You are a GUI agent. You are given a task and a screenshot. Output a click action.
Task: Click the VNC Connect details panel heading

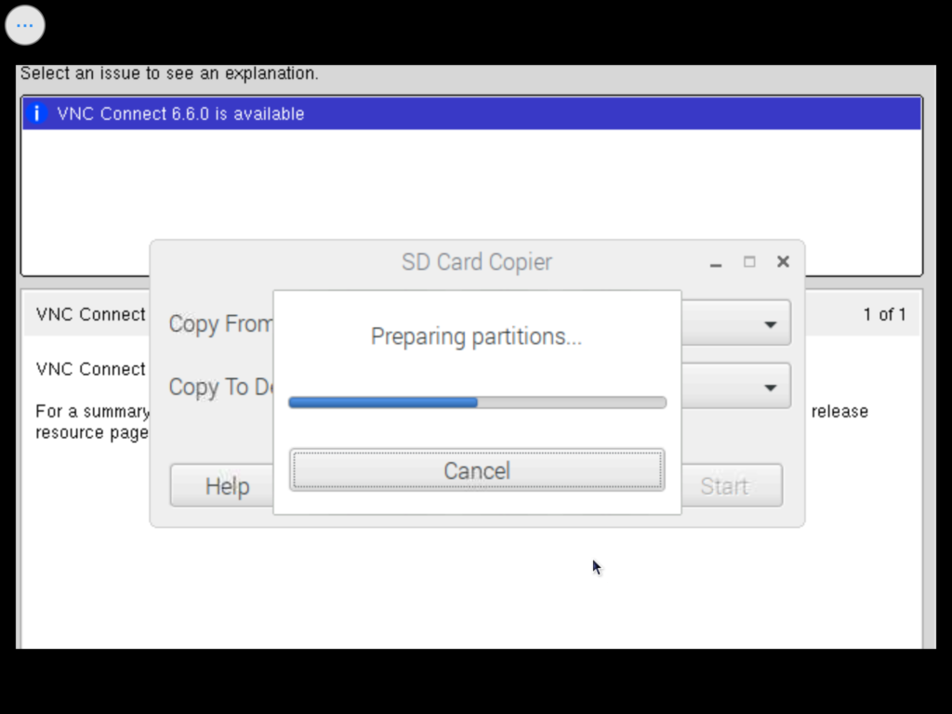click(x=90, y=314)
